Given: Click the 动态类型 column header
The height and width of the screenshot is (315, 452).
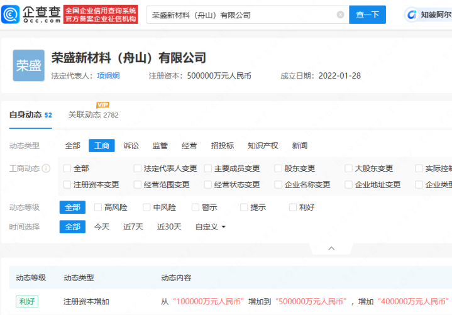Looking at the screenshot, I should click(79, 278).
